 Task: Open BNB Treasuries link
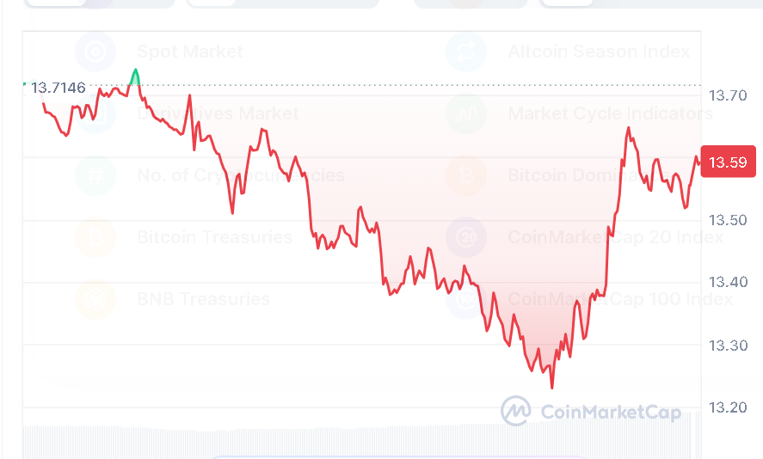tap(203, 300)
